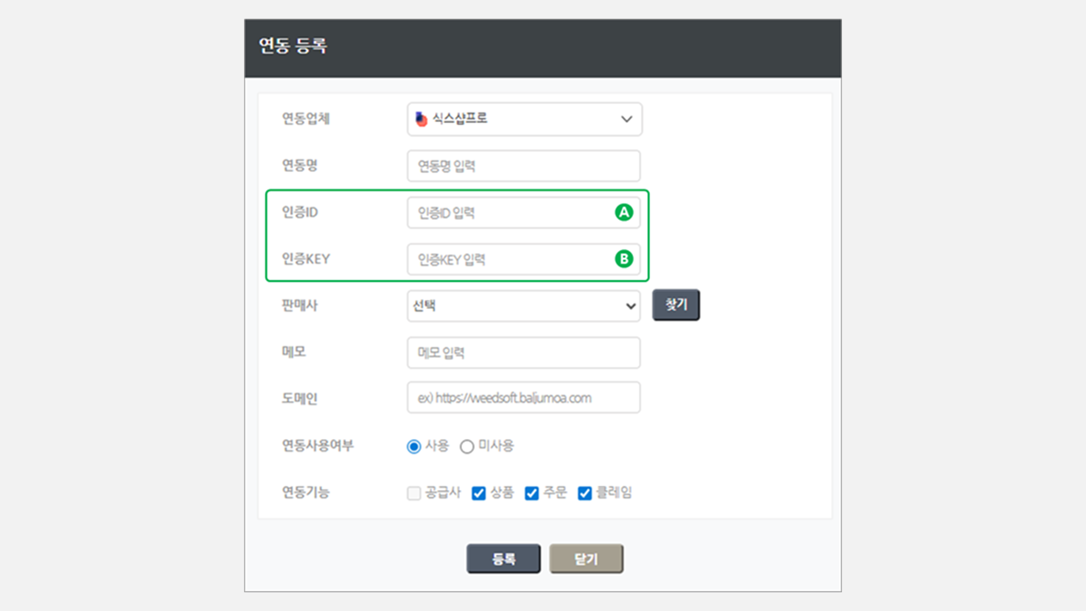Select the 미사용 radio button
The width and height of the screenshot is (1086, 611).
[x=467, y=446]
